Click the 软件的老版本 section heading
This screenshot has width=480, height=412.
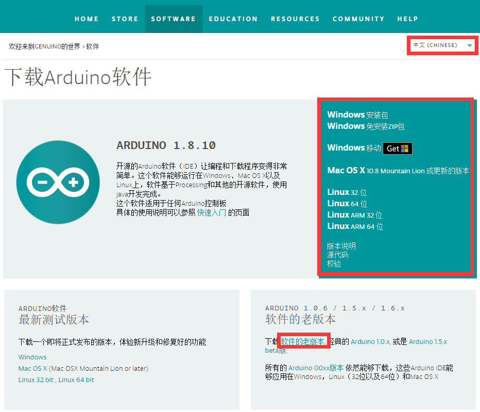301,319
